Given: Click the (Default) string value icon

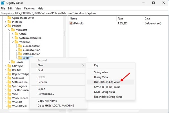Looking at the screenshot, I should click(x=71, y=23).
